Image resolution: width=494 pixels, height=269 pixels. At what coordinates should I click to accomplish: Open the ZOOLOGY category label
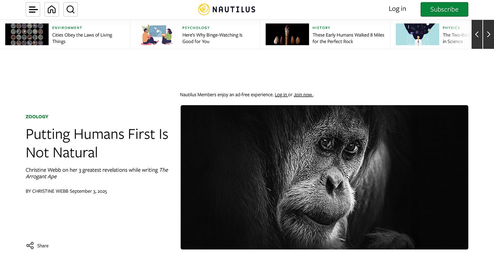[x=37, y=116]
